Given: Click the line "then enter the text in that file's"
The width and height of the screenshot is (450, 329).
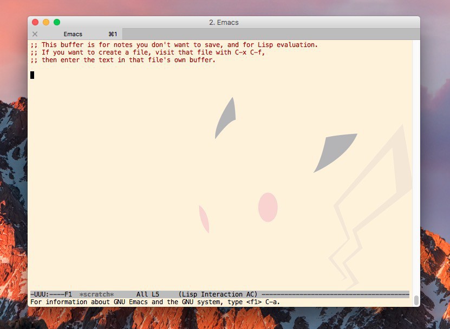Looking at the screenshot, I should pos(123,60).
